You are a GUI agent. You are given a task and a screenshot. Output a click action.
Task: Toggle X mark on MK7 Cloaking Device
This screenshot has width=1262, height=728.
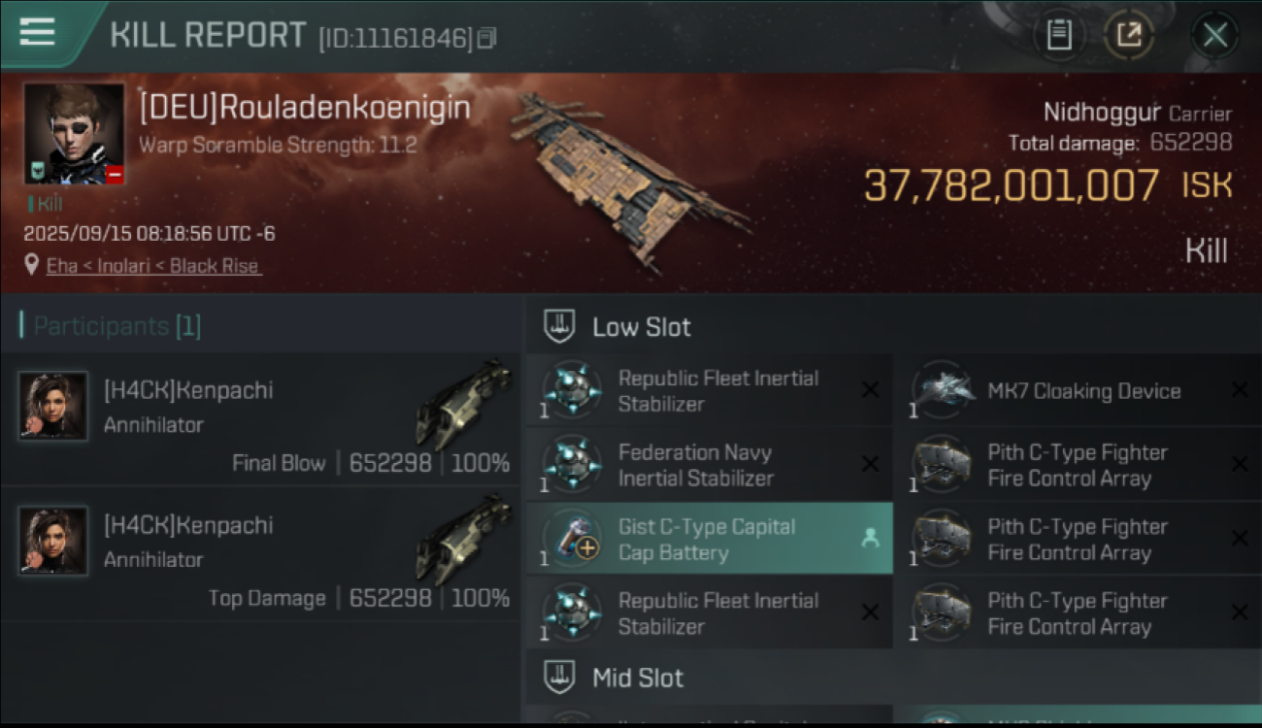1240,390
